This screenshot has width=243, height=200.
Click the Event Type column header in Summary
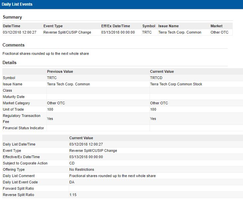53,26
